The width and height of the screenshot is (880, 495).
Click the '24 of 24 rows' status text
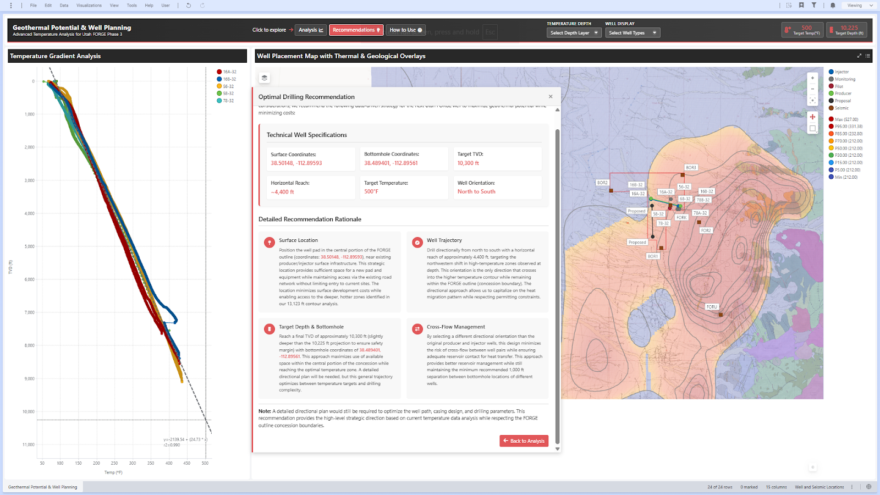point(720,487)
